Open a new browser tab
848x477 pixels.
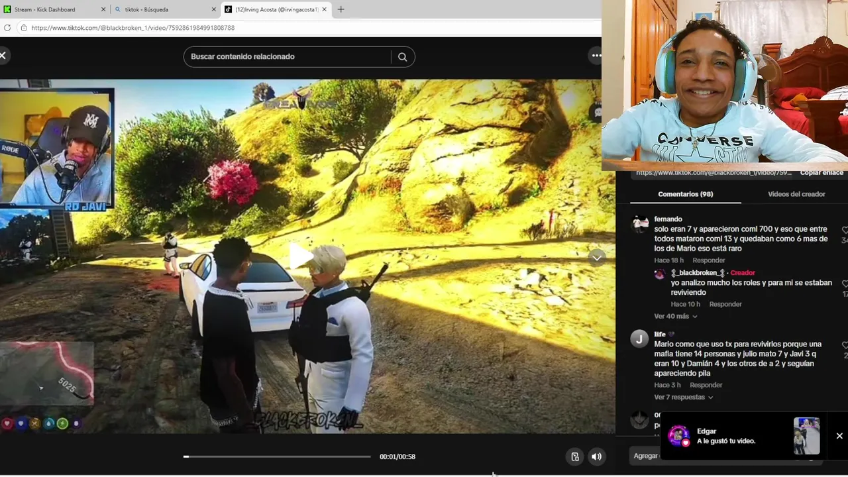coord(341,9)
